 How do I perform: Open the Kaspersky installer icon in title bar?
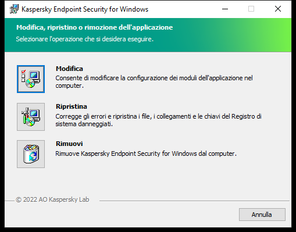coord(14,9)
